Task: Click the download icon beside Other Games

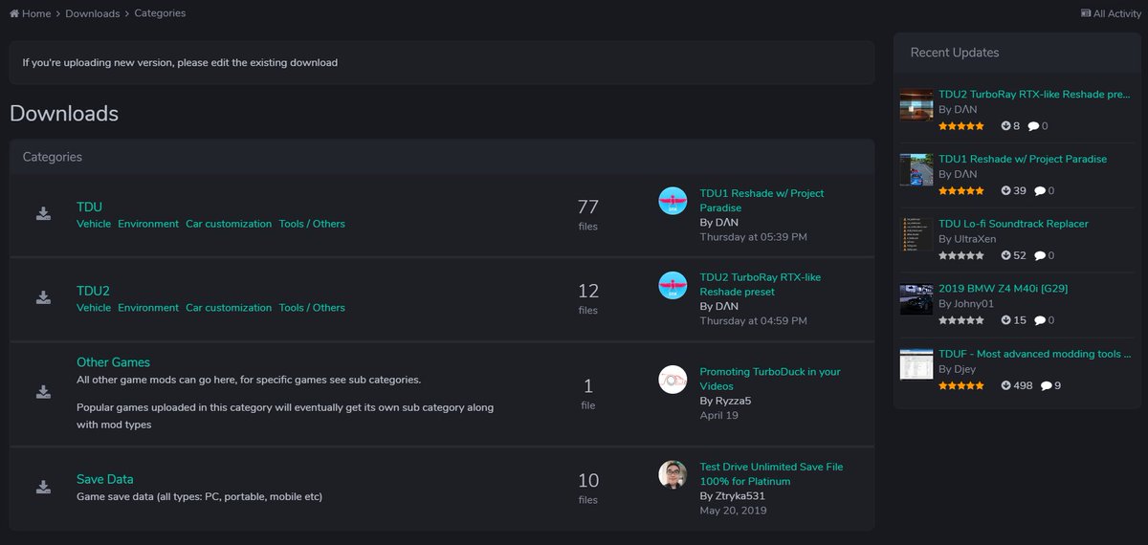Action: point(43,391)
